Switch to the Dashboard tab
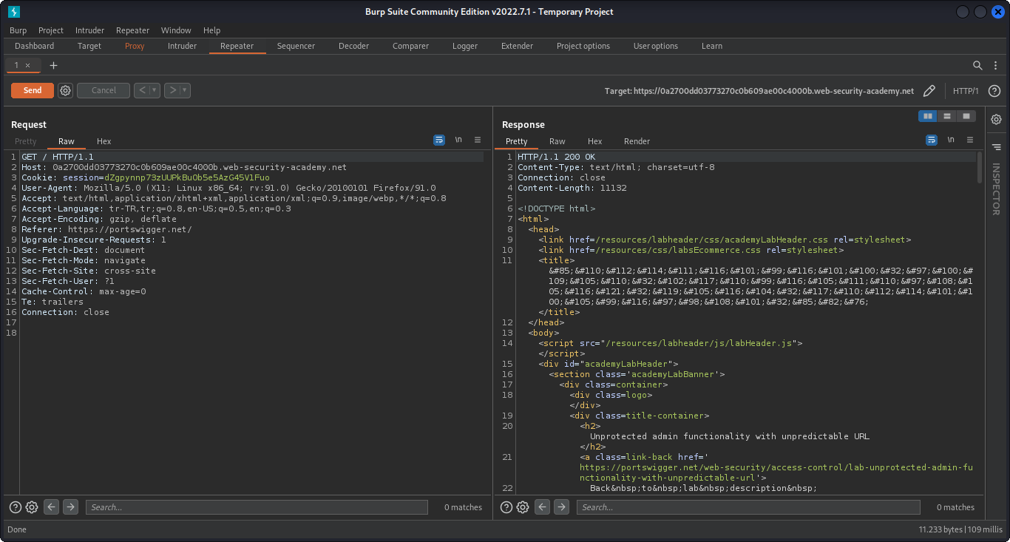Image resolution: width=1010 pixels, height=542 pixels. coord(34,46)
